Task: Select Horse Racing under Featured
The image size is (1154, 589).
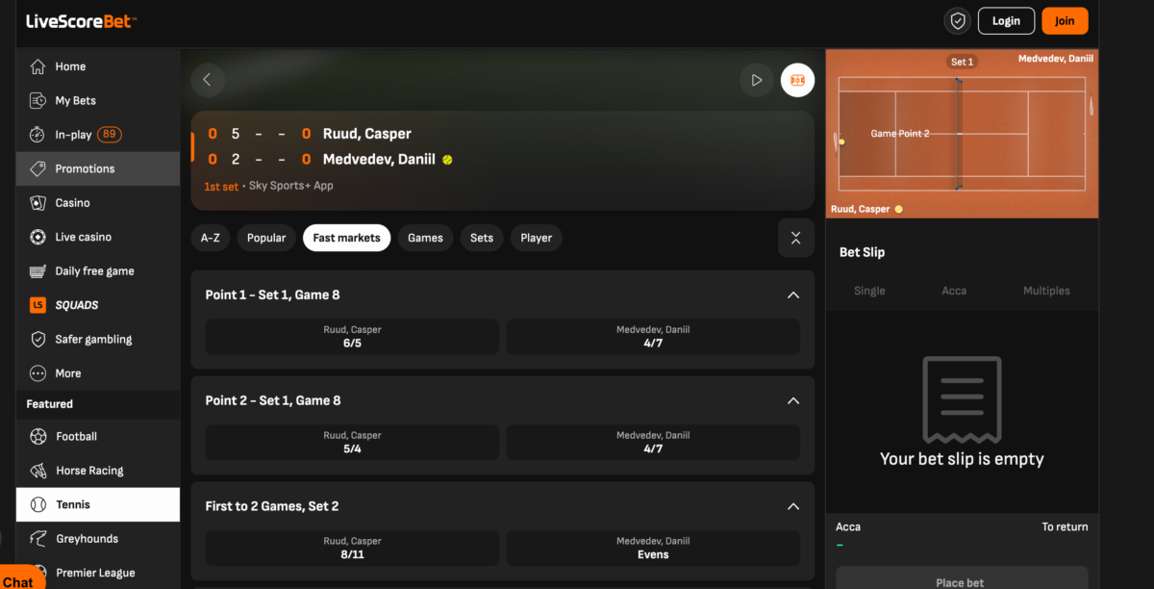Action: (x=98, y=471)
